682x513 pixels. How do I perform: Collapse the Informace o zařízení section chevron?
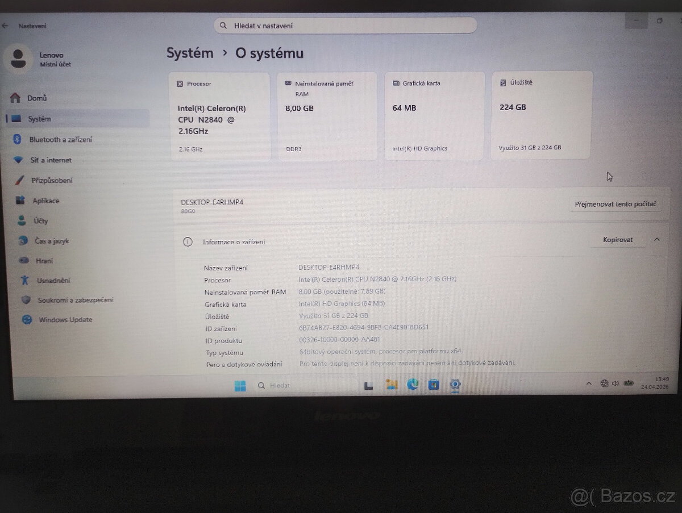pos(657,240)
